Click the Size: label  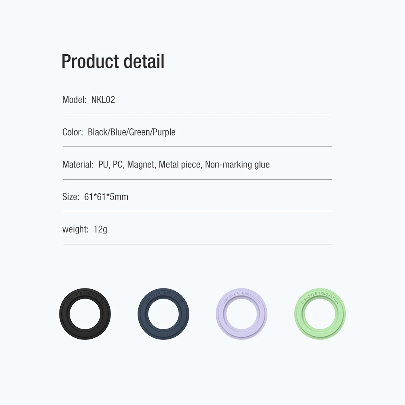click(x=71, y=197)
